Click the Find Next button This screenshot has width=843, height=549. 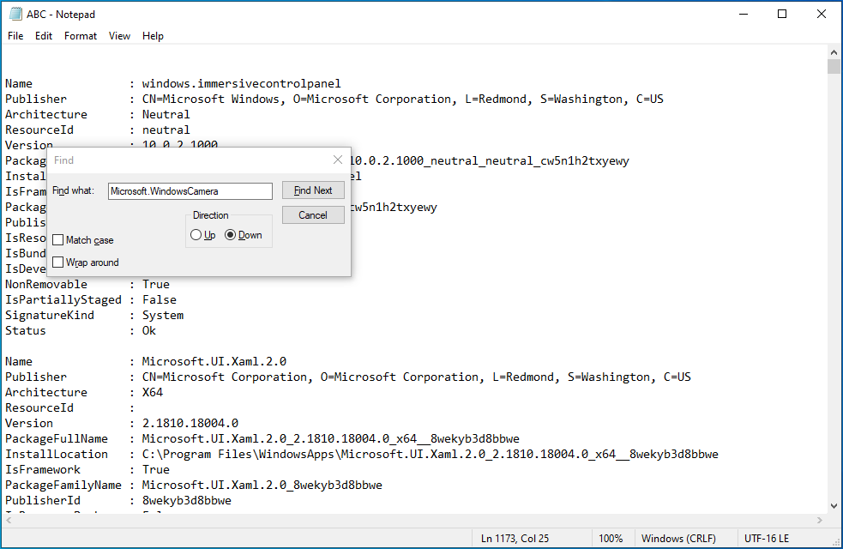[x=313, y=190]
